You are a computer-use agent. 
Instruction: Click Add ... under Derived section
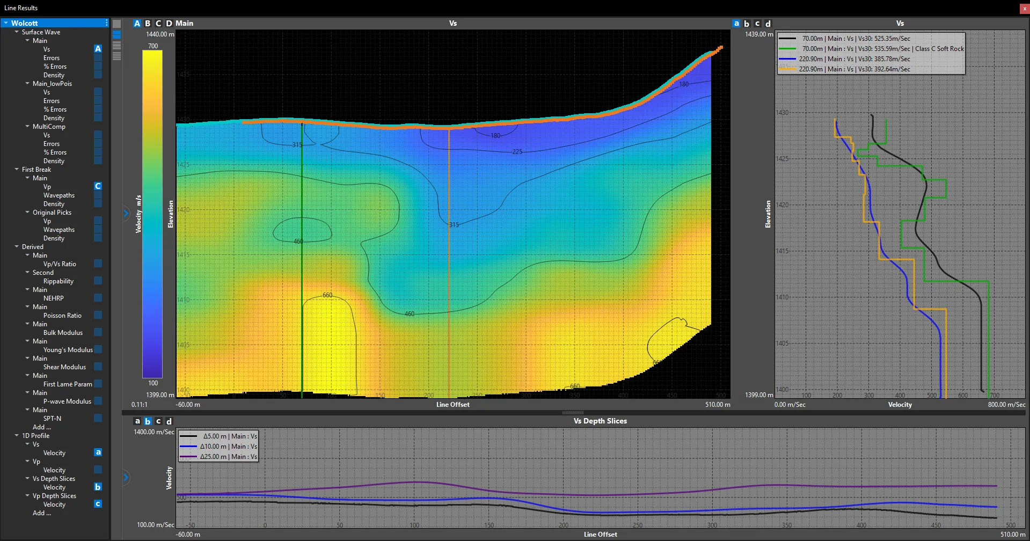click(42, 427)
